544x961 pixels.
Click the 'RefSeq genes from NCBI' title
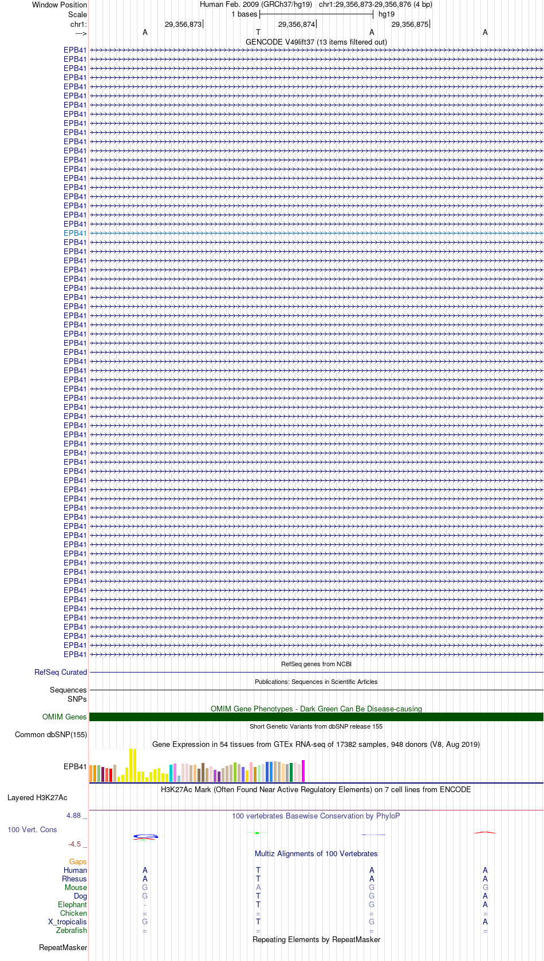(316, 664)
